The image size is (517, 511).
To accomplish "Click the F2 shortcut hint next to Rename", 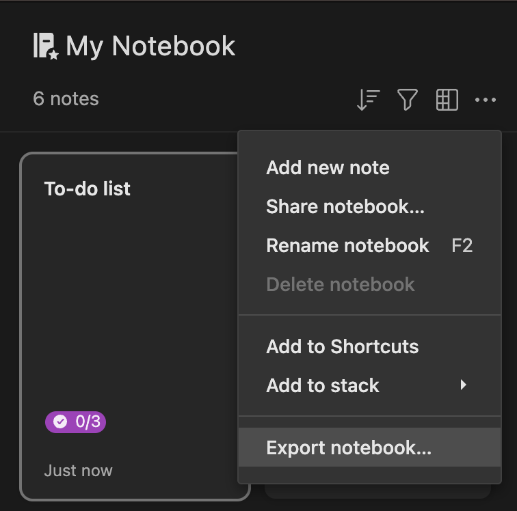I will click(x=462, y=245).
